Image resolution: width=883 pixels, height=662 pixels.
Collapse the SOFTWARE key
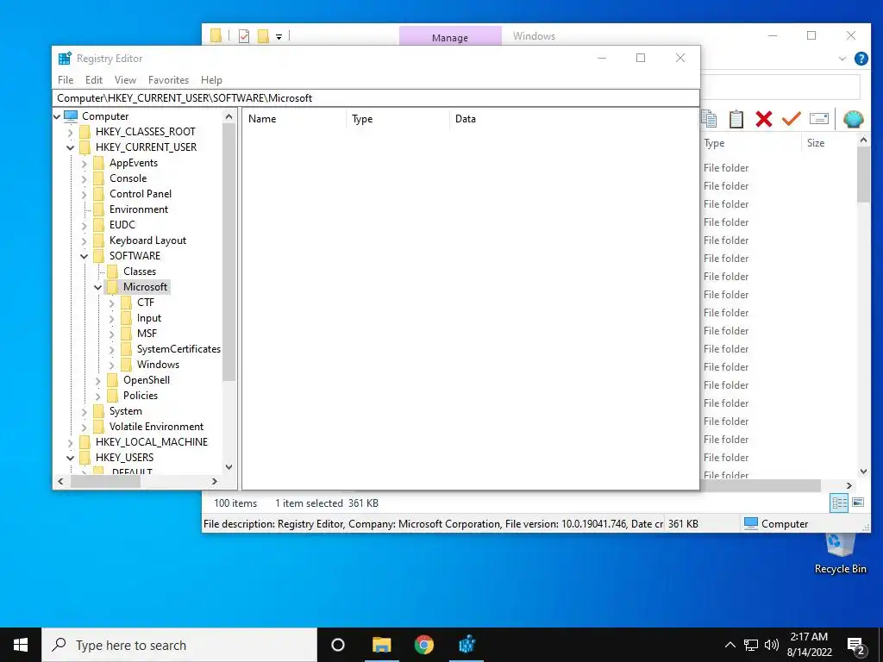pos(85,256)
